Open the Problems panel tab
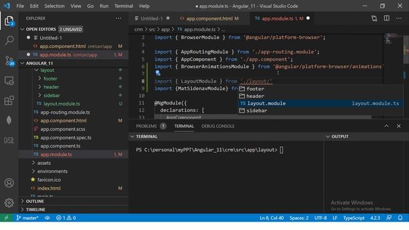 151,126
